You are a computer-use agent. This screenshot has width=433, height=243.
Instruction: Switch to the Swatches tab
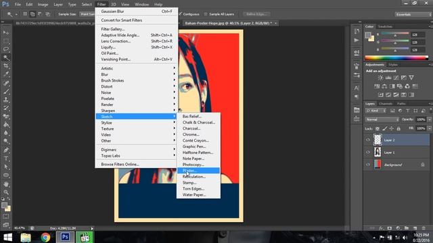tap(385, 26)
